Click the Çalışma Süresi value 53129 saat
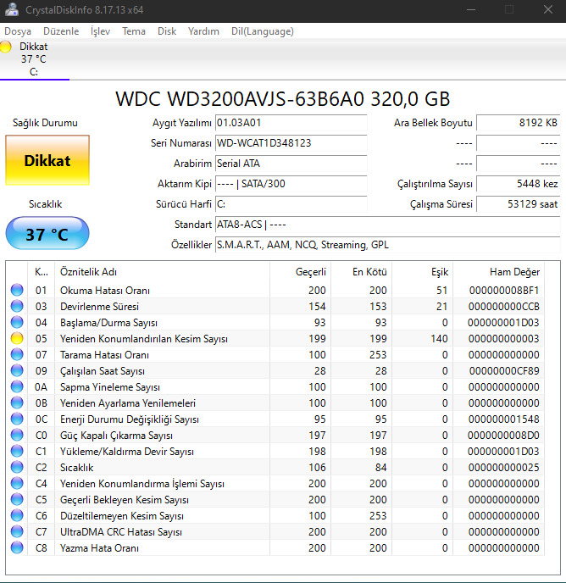The width and height of the screenshot is (566, 583). [518, 204]
